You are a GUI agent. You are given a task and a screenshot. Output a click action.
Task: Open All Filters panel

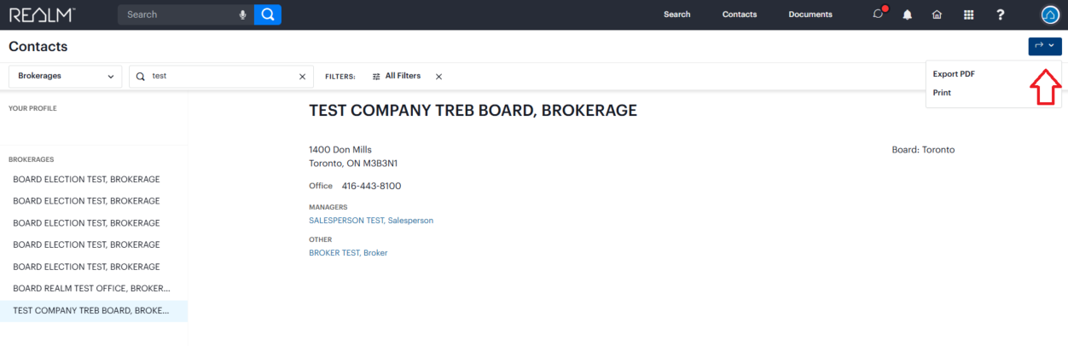[x=397, y=76]
